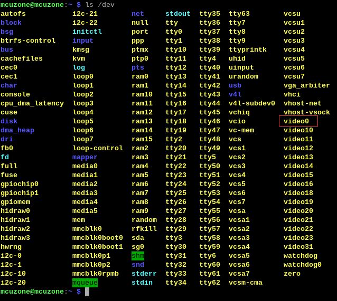Click the 'sda' disk entry
The width and height of the screenshot is (337, 301).
[137, 238]
